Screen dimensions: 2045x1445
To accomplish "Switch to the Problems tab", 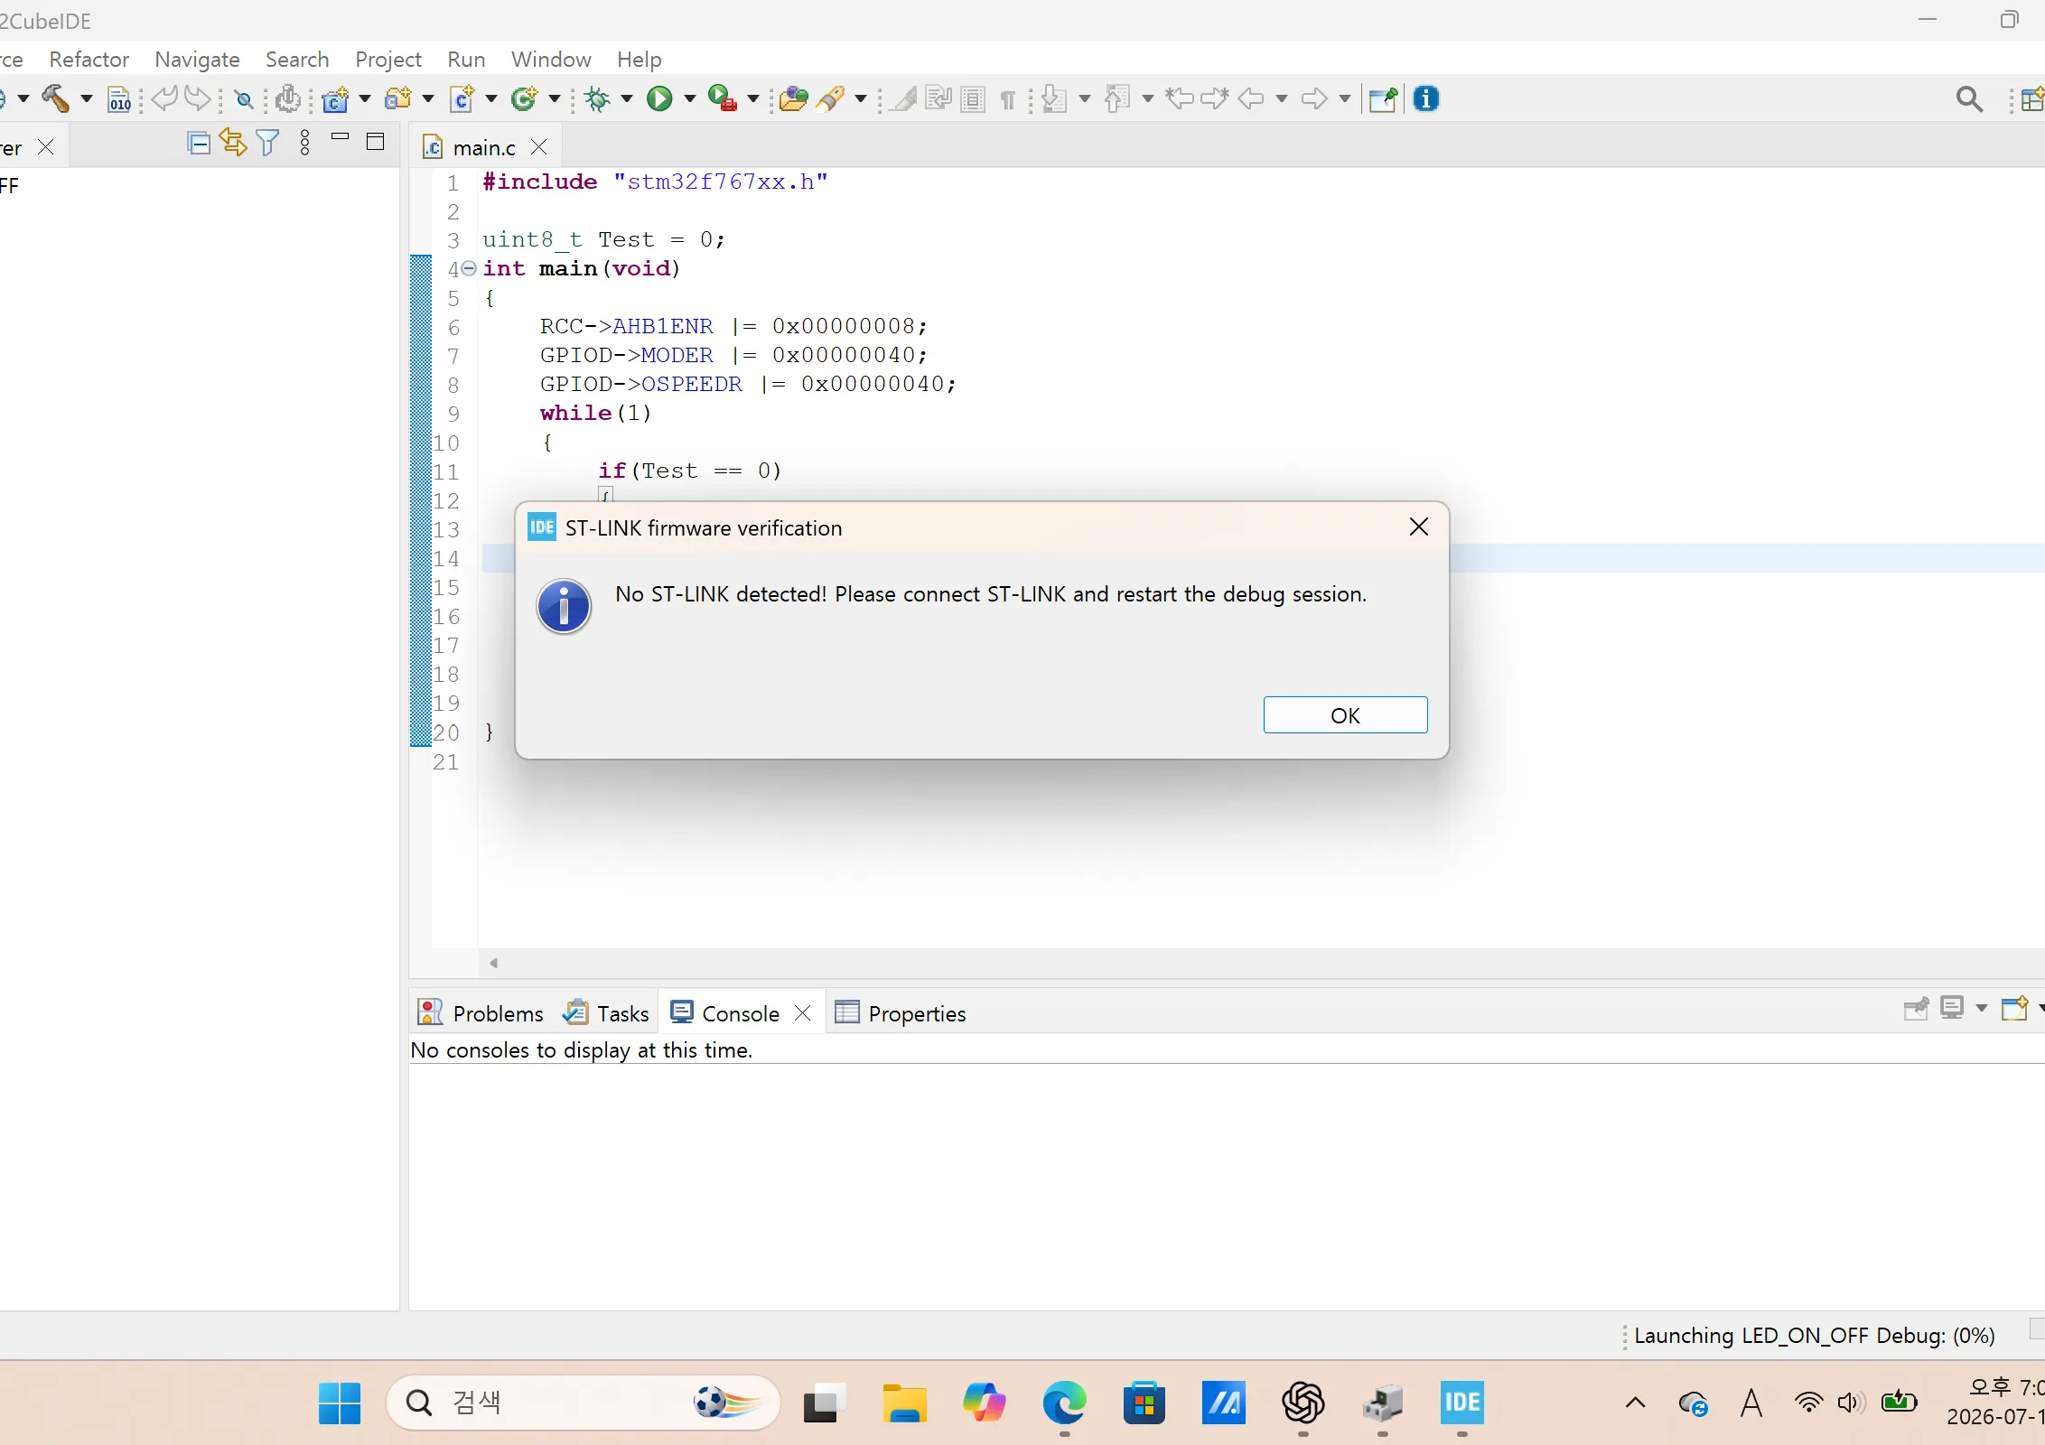I will point(481,1013).
